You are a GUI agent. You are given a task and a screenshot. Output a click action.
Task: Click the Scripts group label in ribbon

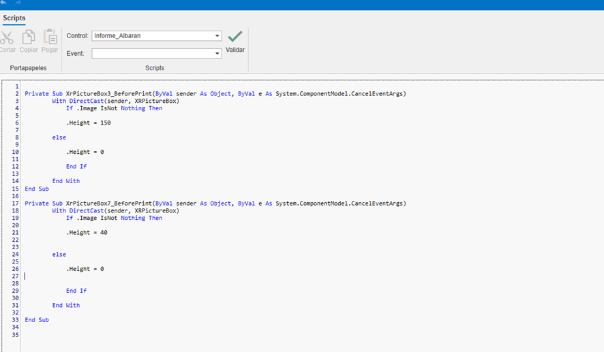point(155,67)
